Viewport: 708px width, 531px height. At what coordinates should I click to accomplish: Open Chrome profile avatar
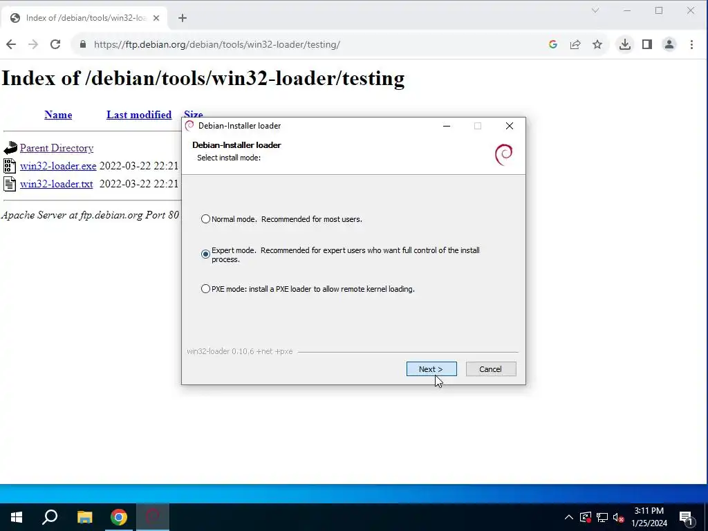[669, 44]
